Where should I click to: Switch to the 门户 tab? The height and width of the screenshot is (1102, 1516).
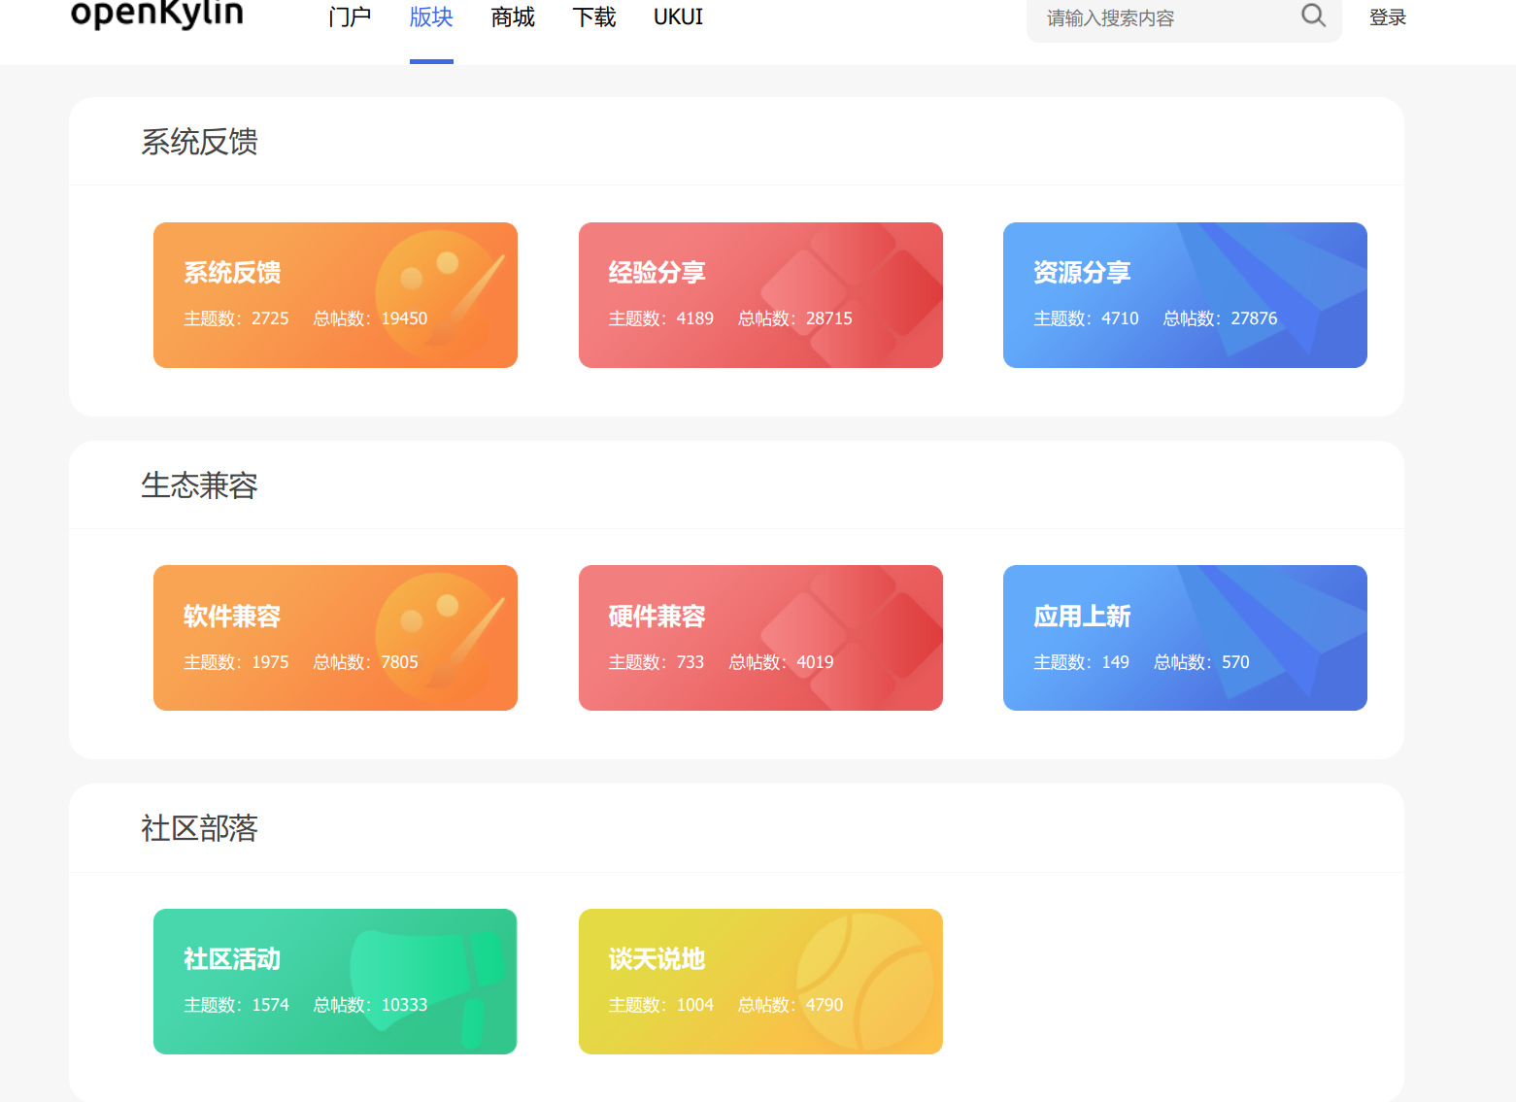pos(350,17)
